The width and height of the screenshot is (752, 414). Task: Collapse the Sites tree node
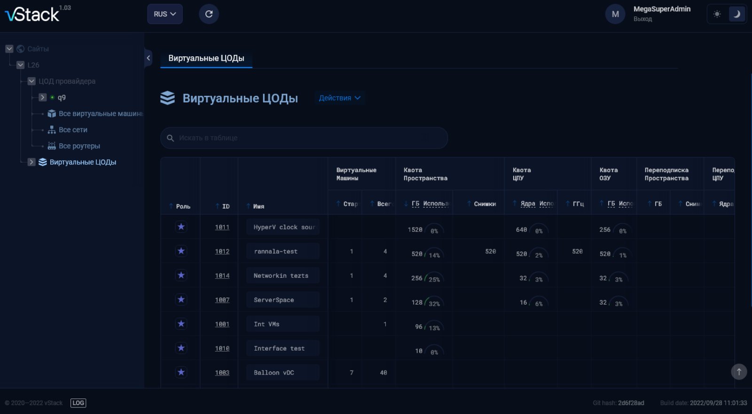(x=9, y=49)
